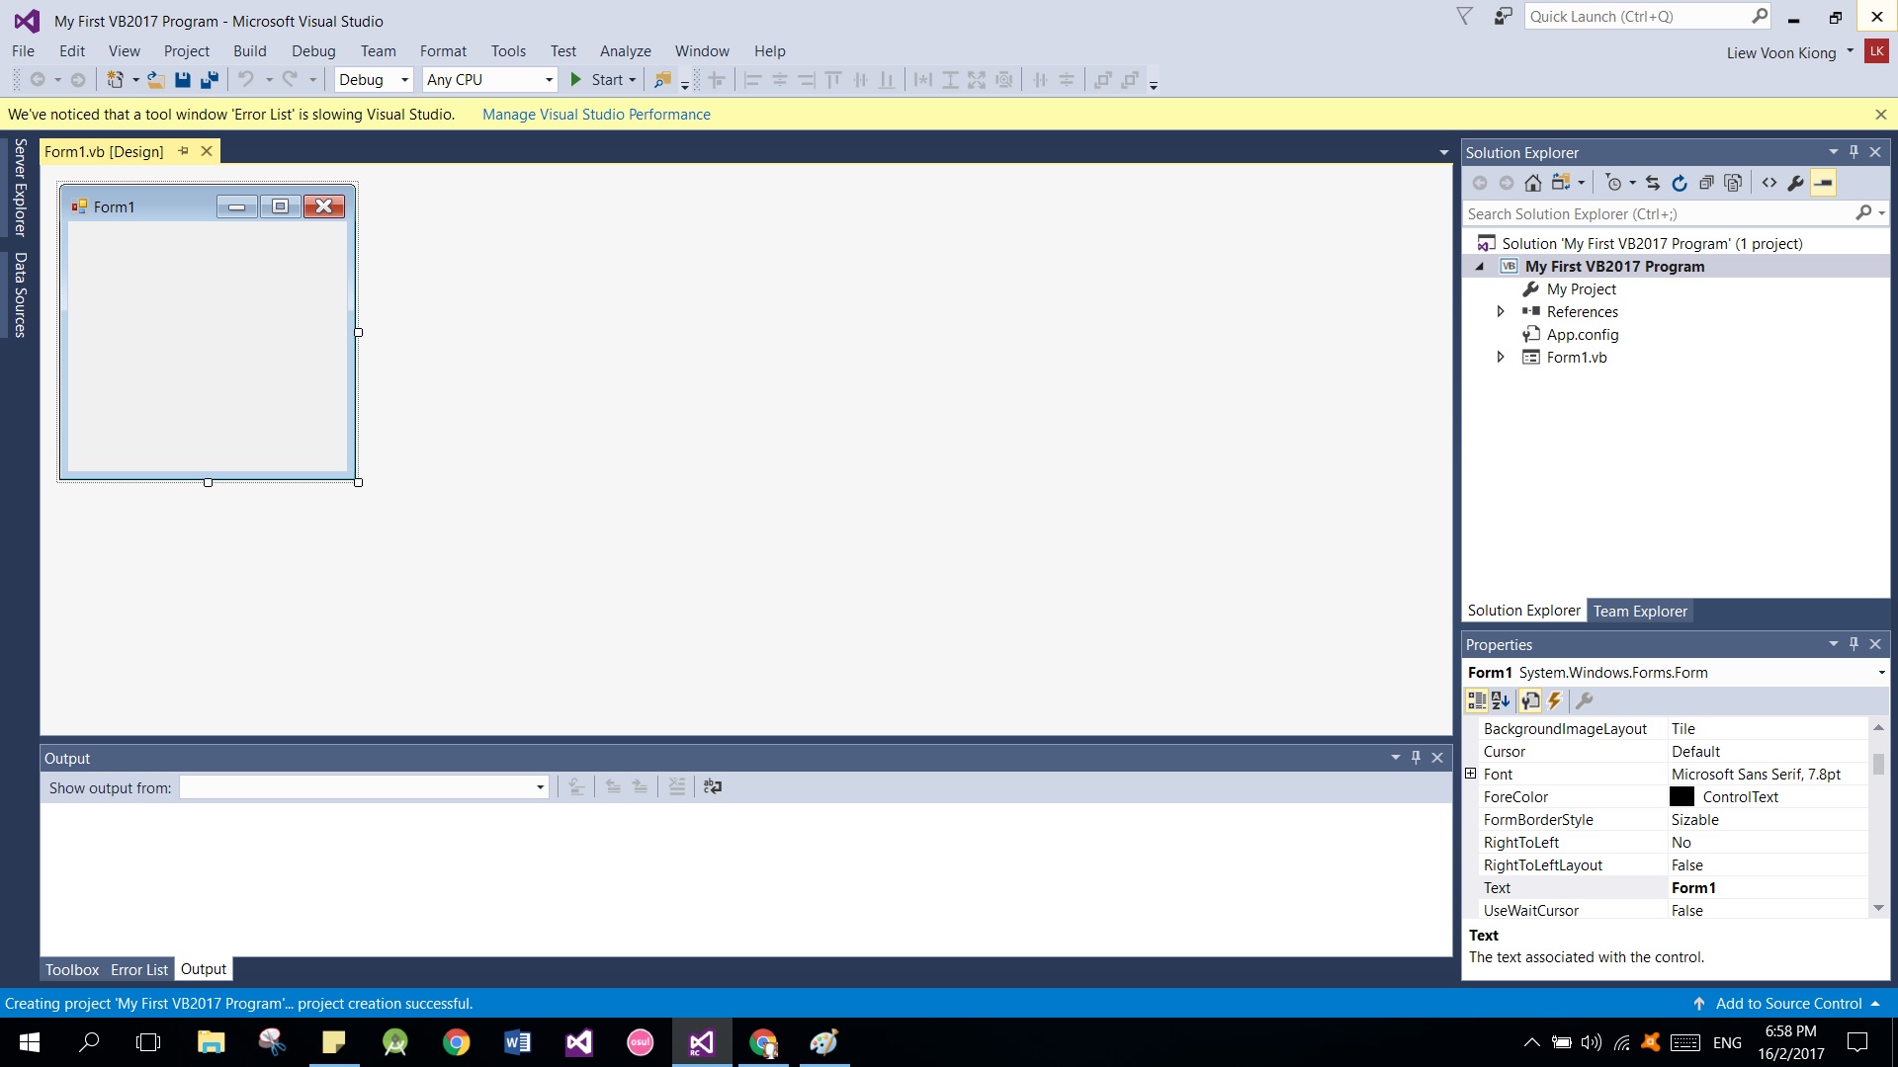Screen dimensions: 1898x1067
Task: Select the Attach to Process icon
Action: (x=663, y=79)
